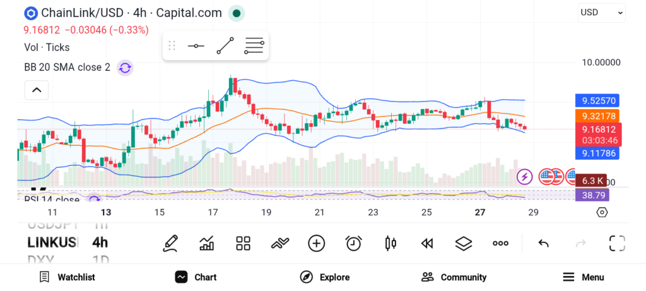The height and width of the screenshot is (291, 646).
Task: Collapse the indicator legend chevron
Action: 37,90
